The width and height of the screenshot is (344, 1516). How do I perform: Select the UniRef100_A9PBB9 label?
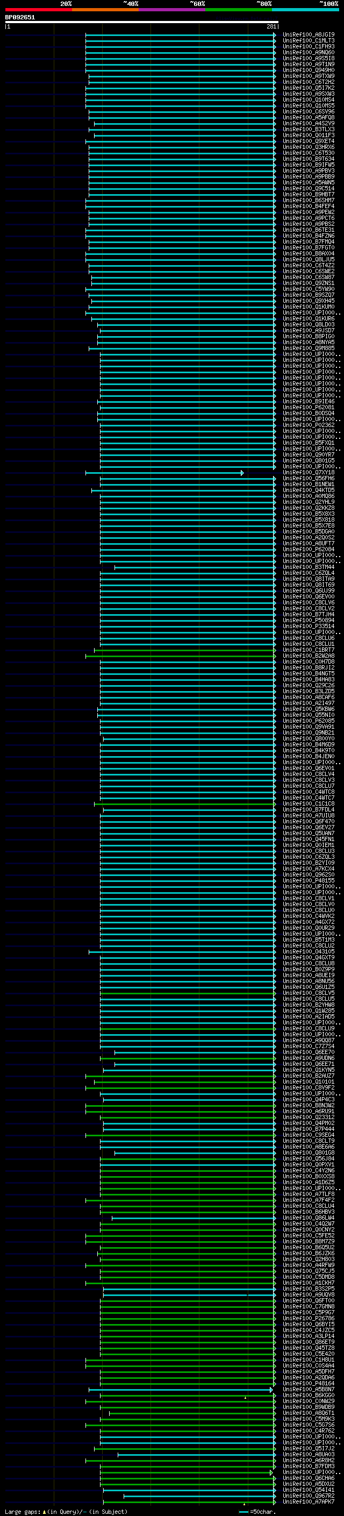(x=309, y=176)
